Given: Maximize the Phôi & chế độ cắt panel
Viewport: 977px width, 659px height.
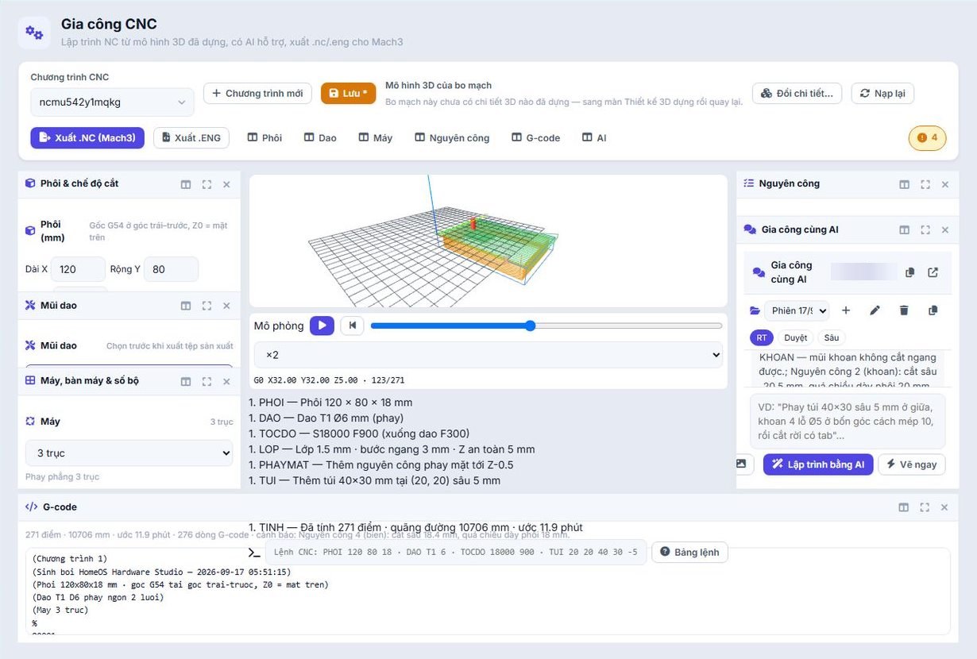Looking at the screenshot, I should pos(207,184).
